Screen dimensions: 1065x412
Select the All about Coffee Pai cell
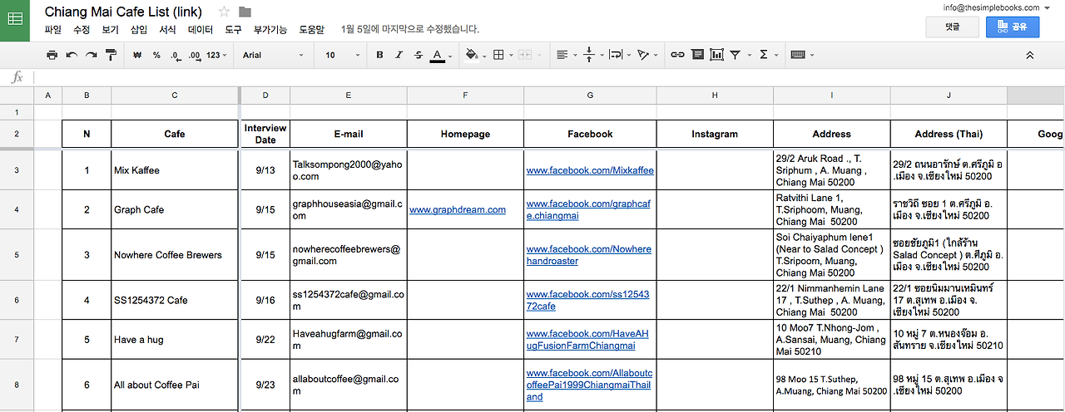pyautogui.click(x=175, y=385)
